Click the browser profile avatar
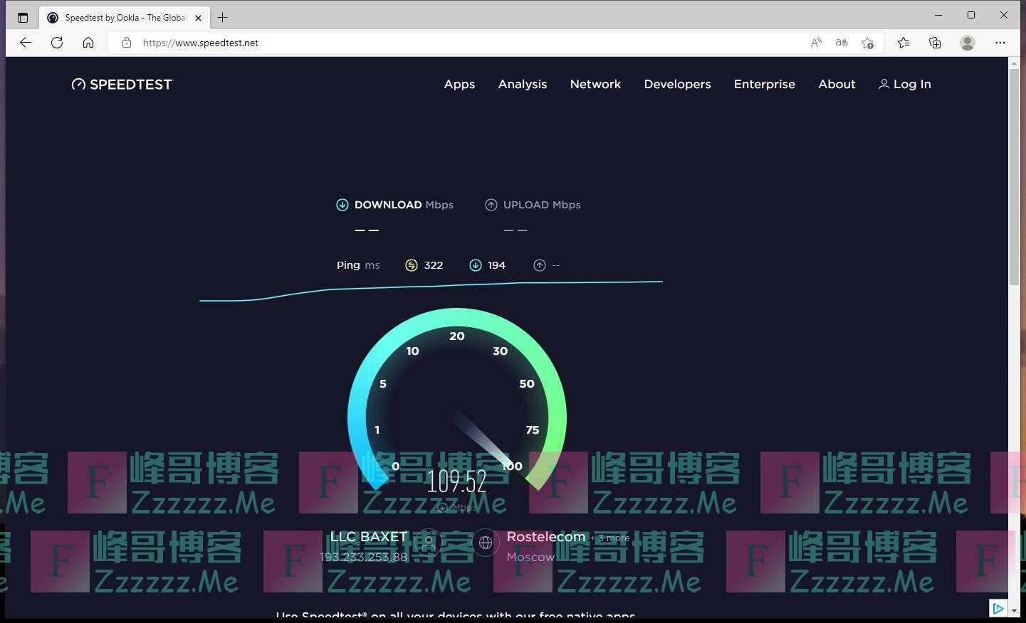The height and width of the screenshot is (623, 1026). [967, 43]
